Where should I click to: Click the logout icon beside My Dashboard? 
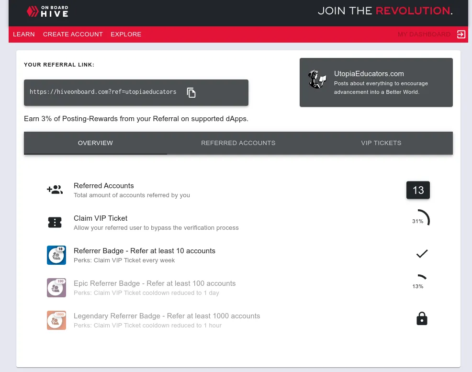tap(461, 34)
